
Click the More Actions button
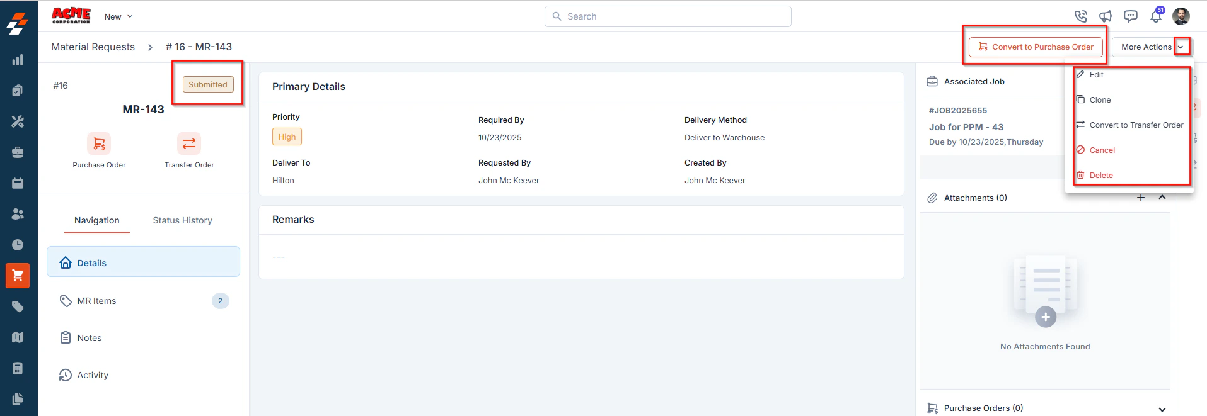coord(1146,47)
